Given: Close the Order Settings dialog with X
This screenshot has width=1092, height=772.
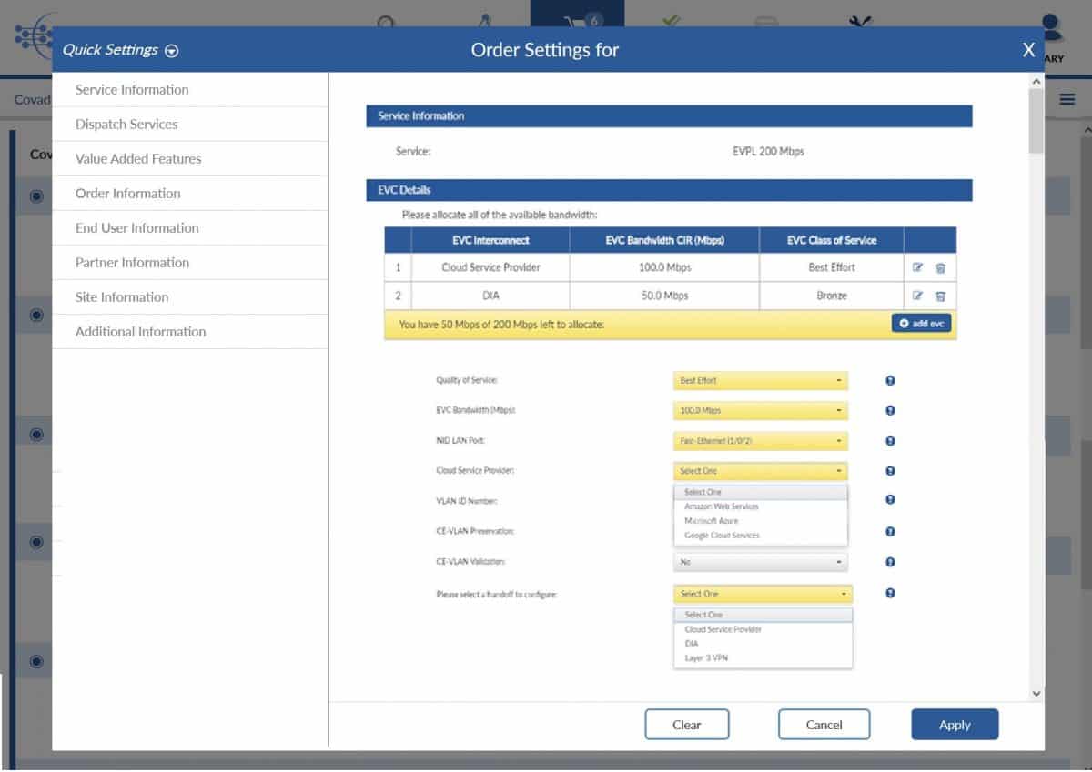Looking at the screenshot, I should click(x=1028, y=50).
